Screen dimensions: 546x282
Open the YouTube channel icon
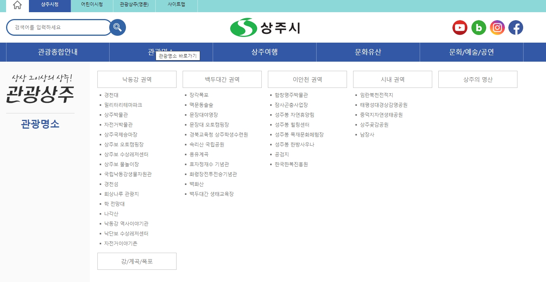pyautogui.click(x=460, y=27)
